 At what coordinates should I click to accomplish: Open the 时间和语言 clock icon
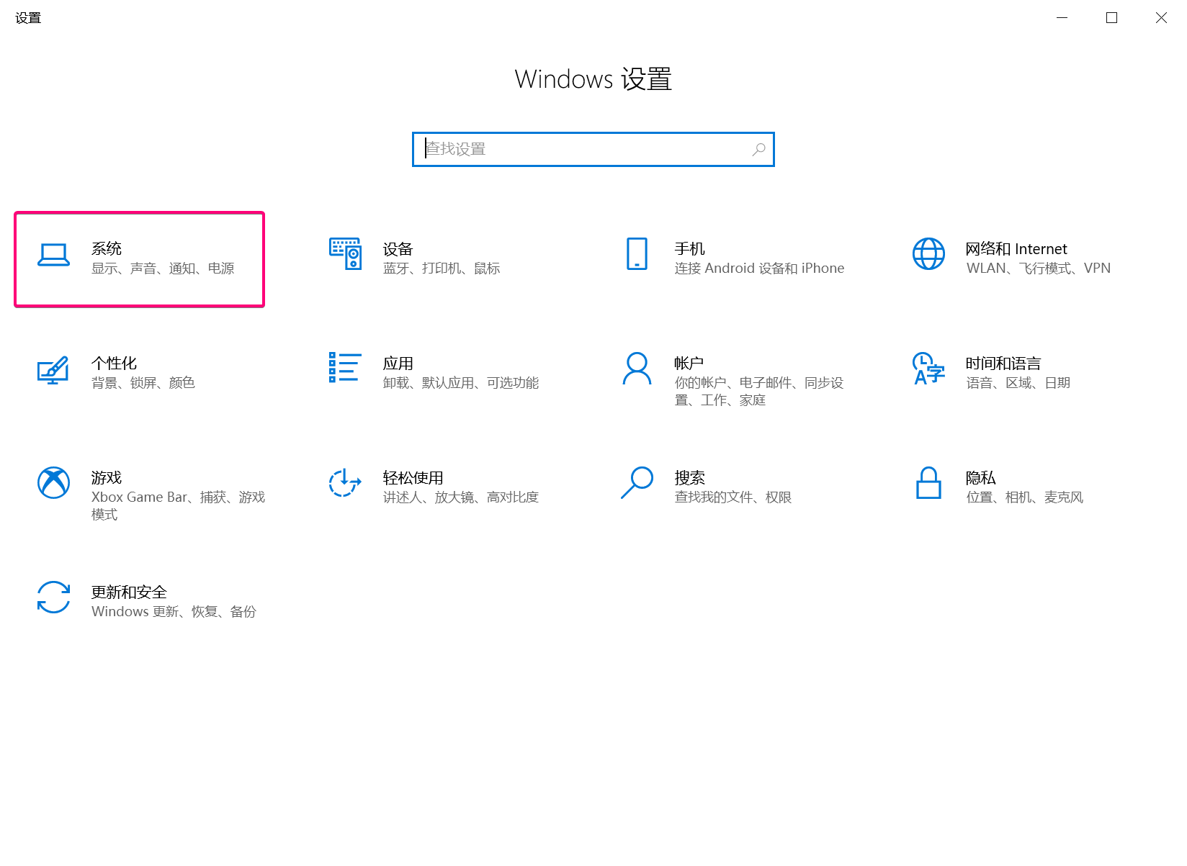(928, 368)
